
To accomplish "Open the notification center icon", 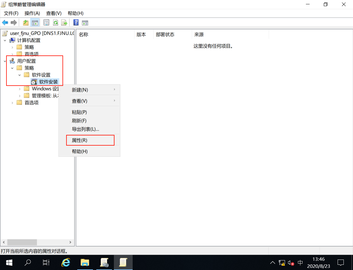I will 341,263.
